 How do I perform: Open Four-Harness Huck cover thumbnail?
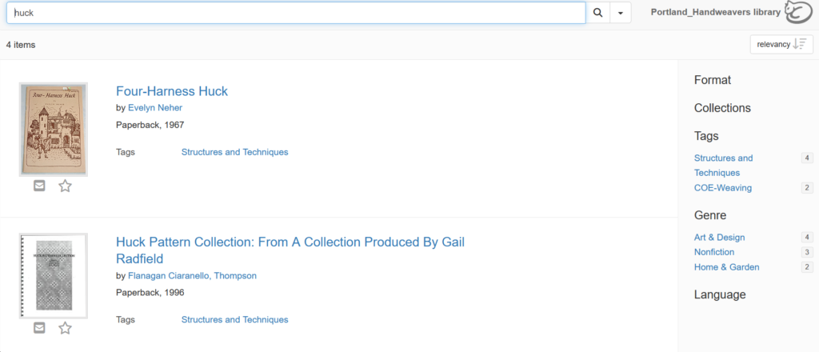[x=54, y=130]
